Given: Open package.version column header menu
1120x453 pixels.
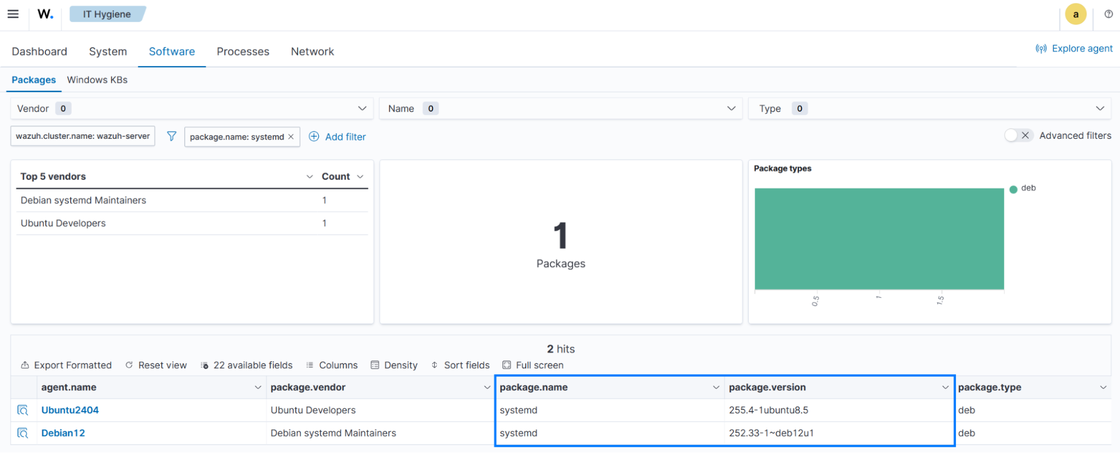Looking at the screenshot, I should point(945,387).
